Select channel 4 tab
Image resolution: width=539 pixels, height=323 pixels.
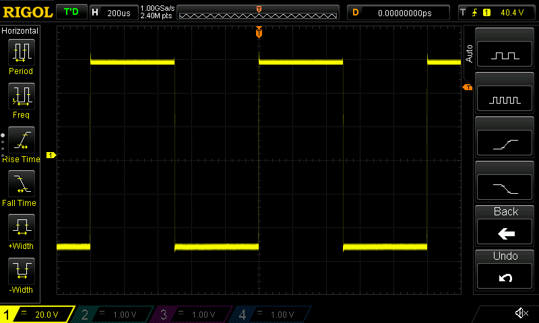[272, 314]
